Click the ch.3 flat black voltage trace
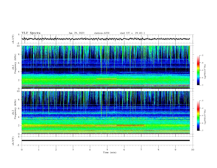 pyautogui.click(x=105, y=141)
